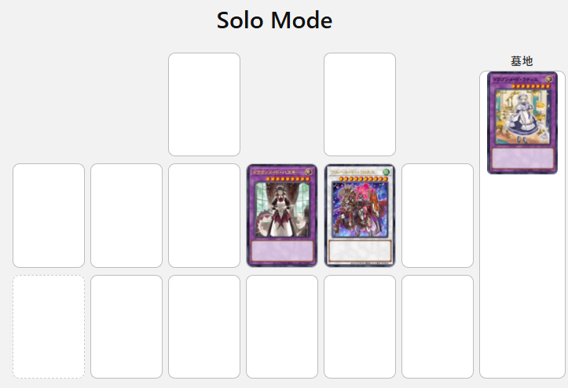Click the attribute icon on the graveyard card
Image resolution: width=568 pixels, height=388 pixels.
[549, 79]
